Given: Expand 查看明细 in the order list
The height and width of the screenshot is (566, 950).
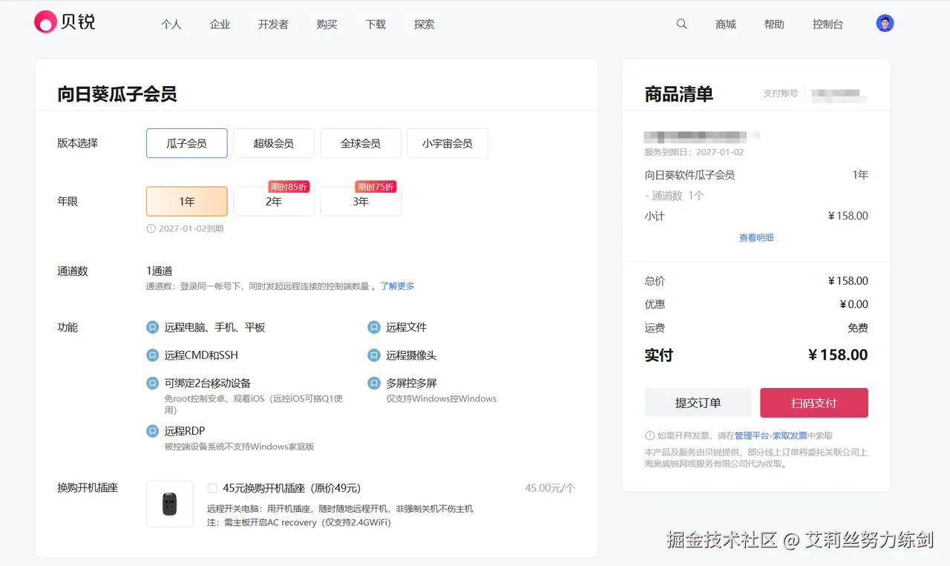Looking at the screenshot, I should click(x=756, y=238).
